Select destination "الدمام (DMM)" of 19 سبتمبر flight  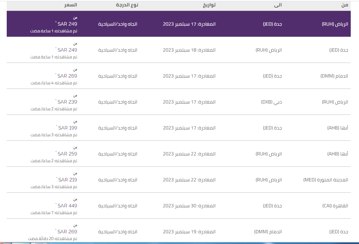point(268,232)
